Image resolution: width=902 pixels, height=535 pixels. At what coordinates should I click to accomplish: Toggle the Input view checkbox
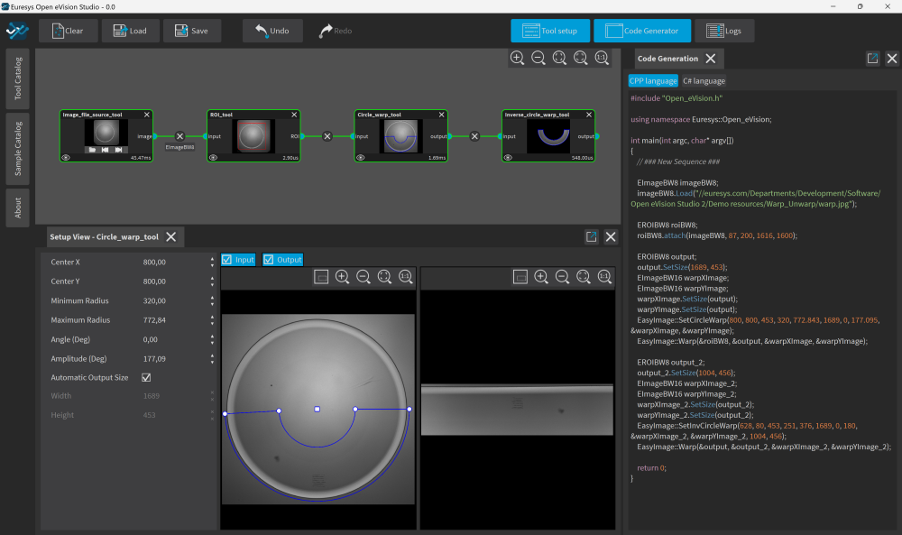227,260
